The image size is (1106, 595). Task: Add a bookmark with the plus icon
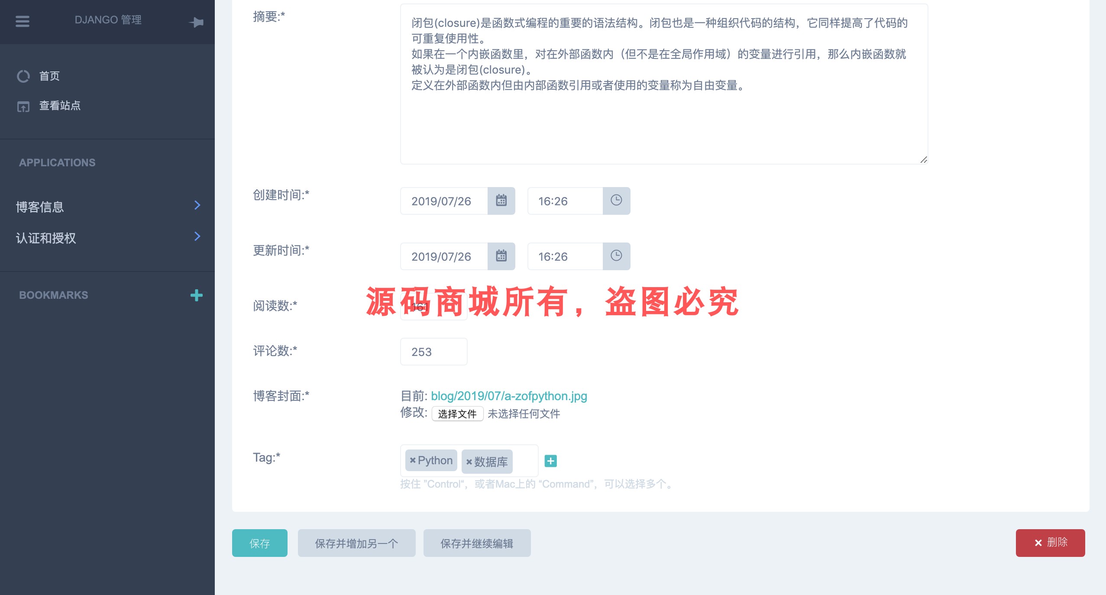point(196,295)
